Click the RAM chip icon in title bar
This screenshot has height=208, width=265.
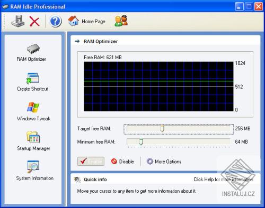tap(5, 7)
